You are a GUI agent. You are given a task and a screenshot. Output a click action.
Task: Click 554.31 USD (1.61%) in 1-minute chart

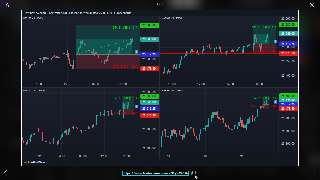point(126,28)
